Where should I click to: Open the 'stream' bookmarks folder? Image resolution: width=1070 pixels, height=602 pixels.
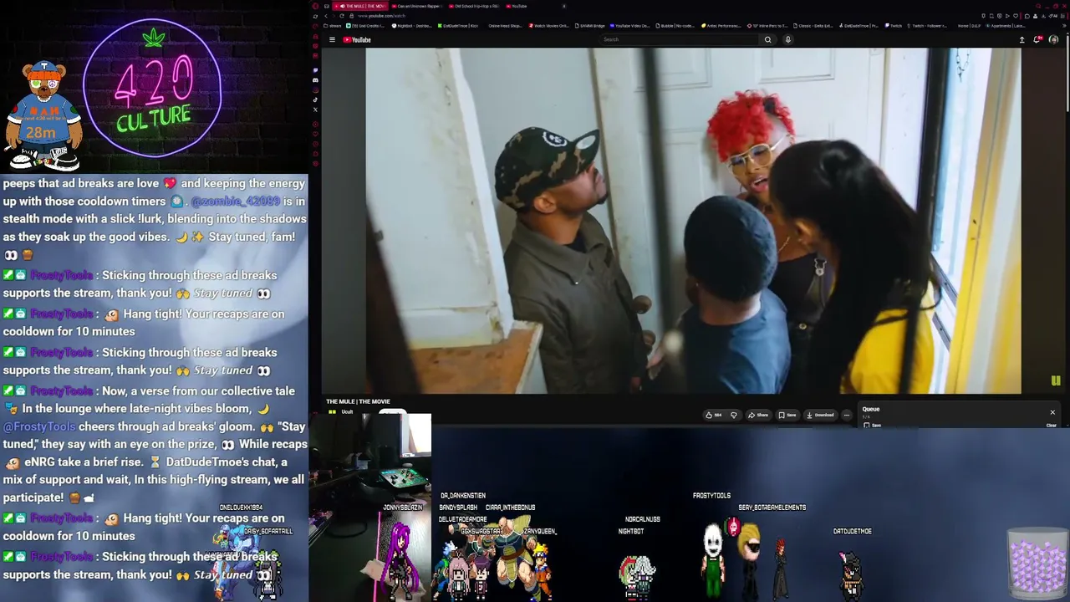tap(332, 26)
